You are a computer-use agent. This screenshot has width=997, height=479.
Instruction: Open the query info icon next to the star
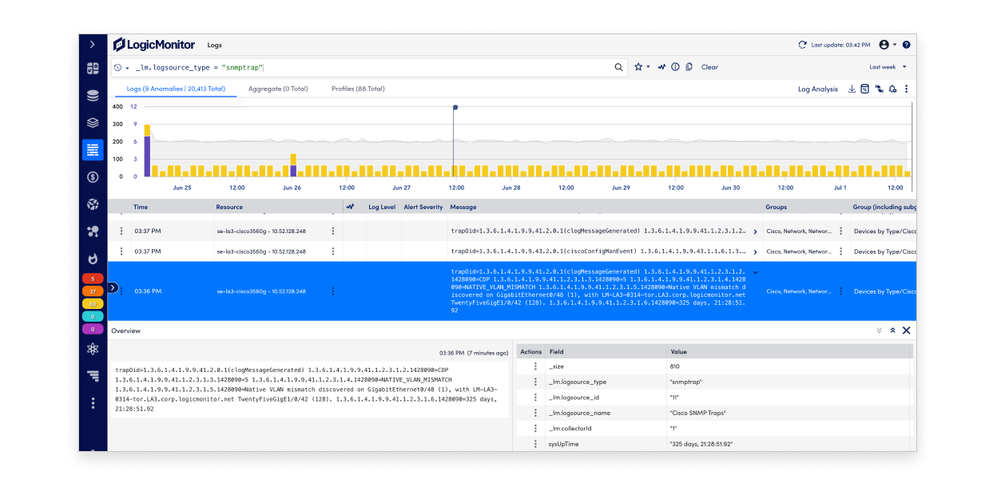[x=675, y=67]
